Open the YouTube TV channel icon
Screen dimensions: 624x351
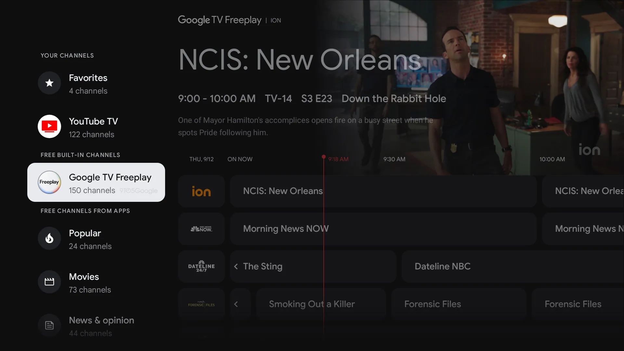pyautogui.click(x=49, y=126)
